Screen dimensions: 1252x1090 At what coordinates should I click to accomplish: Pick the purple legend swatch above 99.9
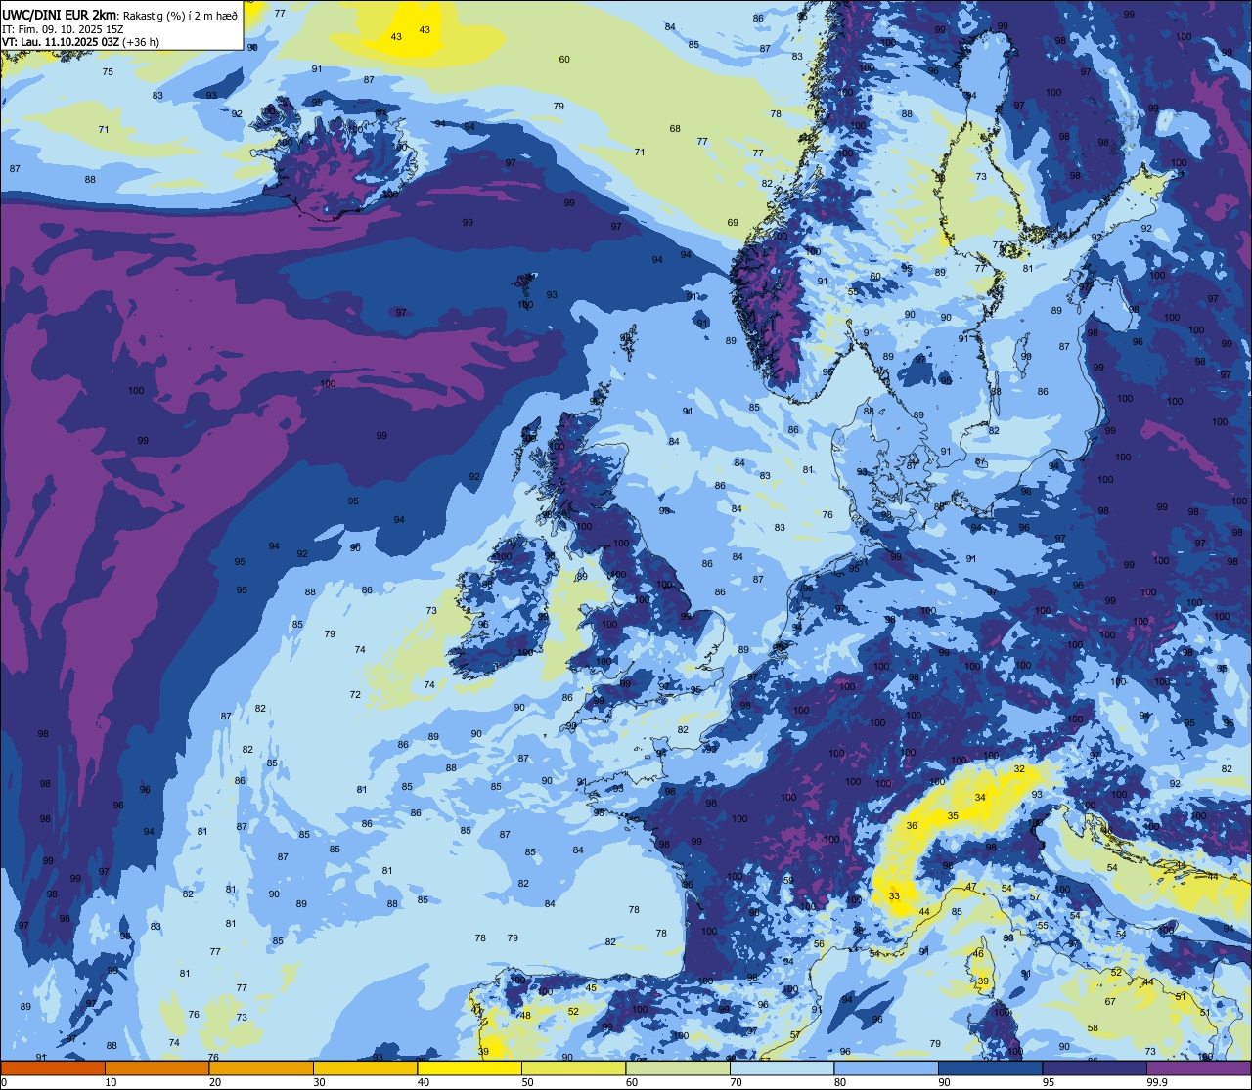click(x=1198, y=1068)
